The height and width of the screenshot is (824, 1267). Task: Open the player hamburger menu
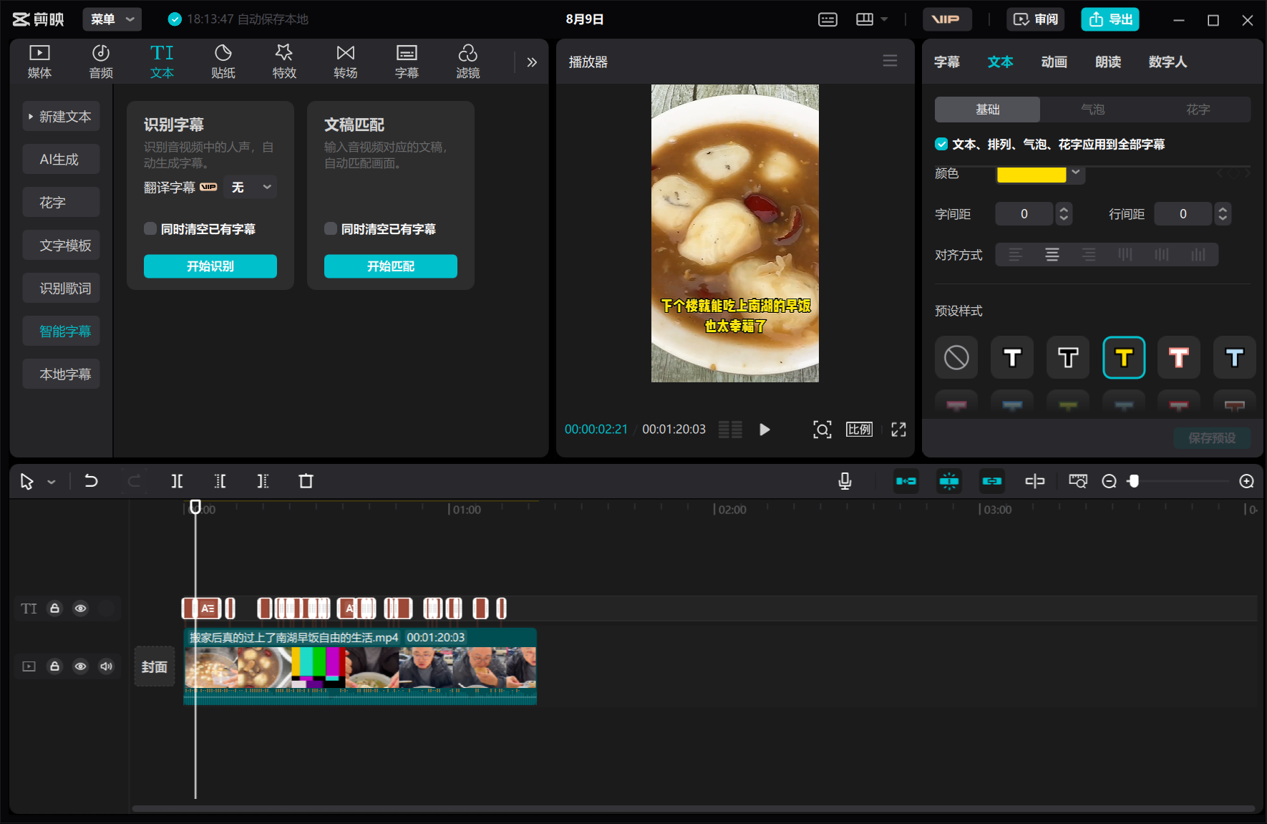(x=890, y=61)
